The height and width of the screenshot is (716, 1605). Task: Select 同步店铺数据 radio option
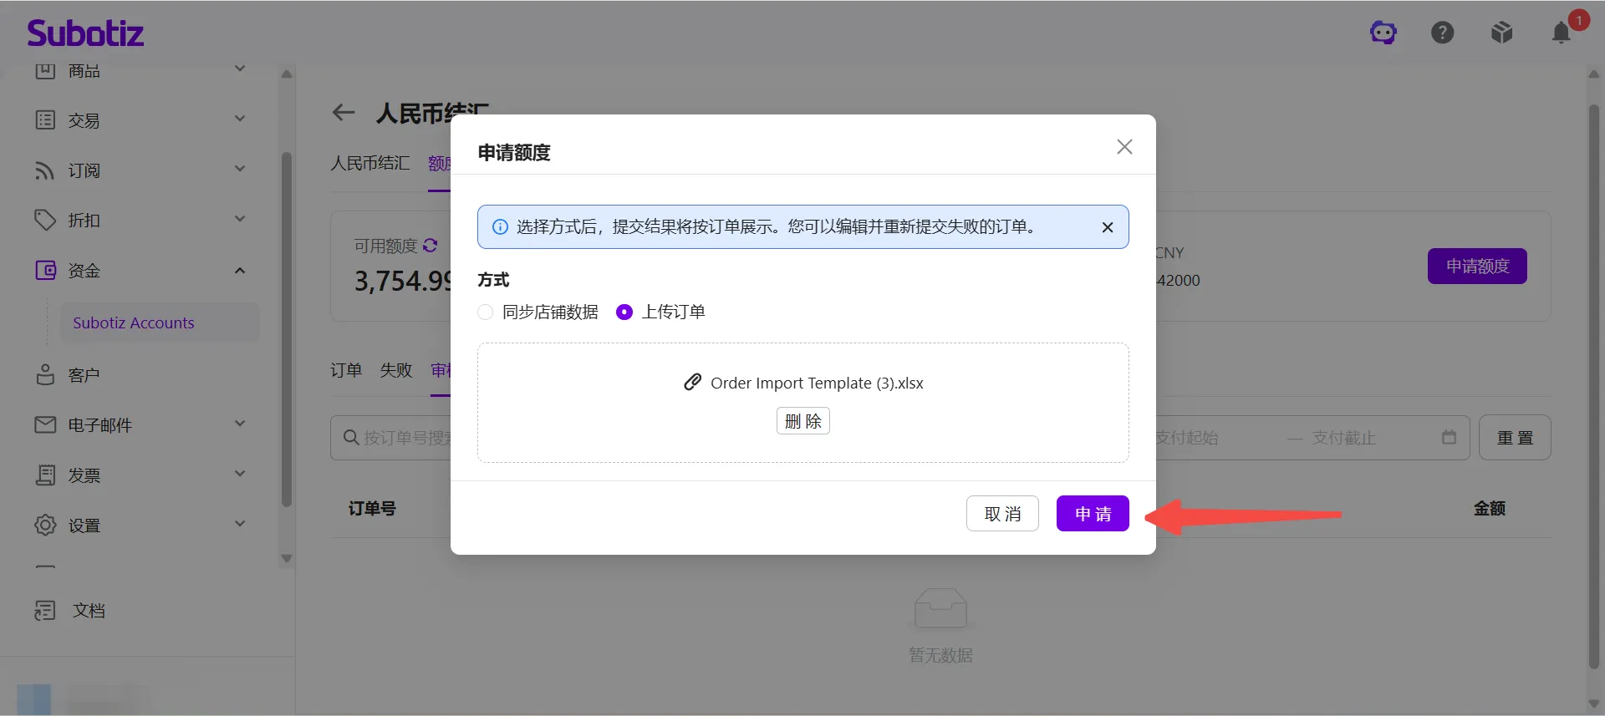point(485,312)
